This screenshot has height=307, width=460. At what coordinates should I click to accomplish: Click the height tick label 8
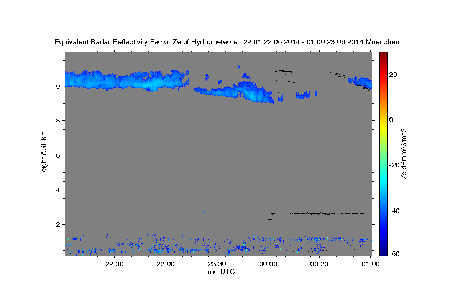tap(58, 121)
